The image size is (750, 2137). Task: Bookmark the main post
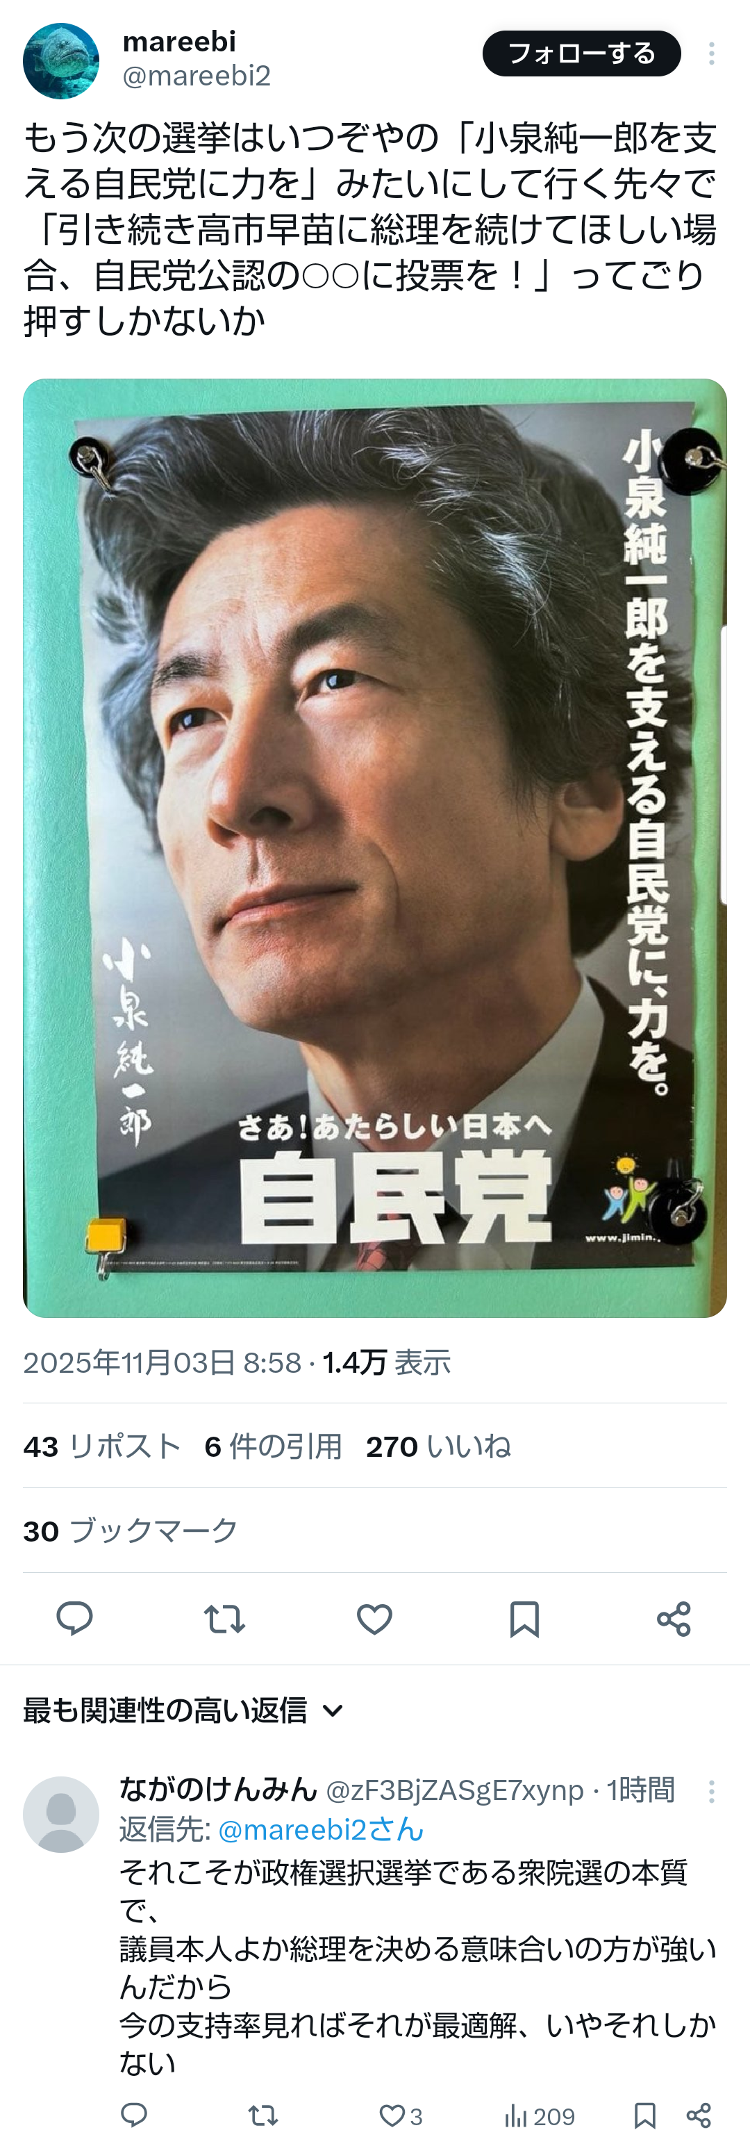(x=524, y=1619)
